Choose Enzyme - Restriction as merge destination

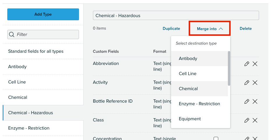click(199, 104)
